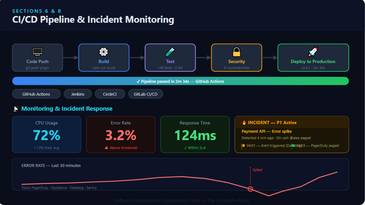Click the '124ms' response time value
Image resolution: width=365 pixels, height=205 pixels.
[195, 135]
